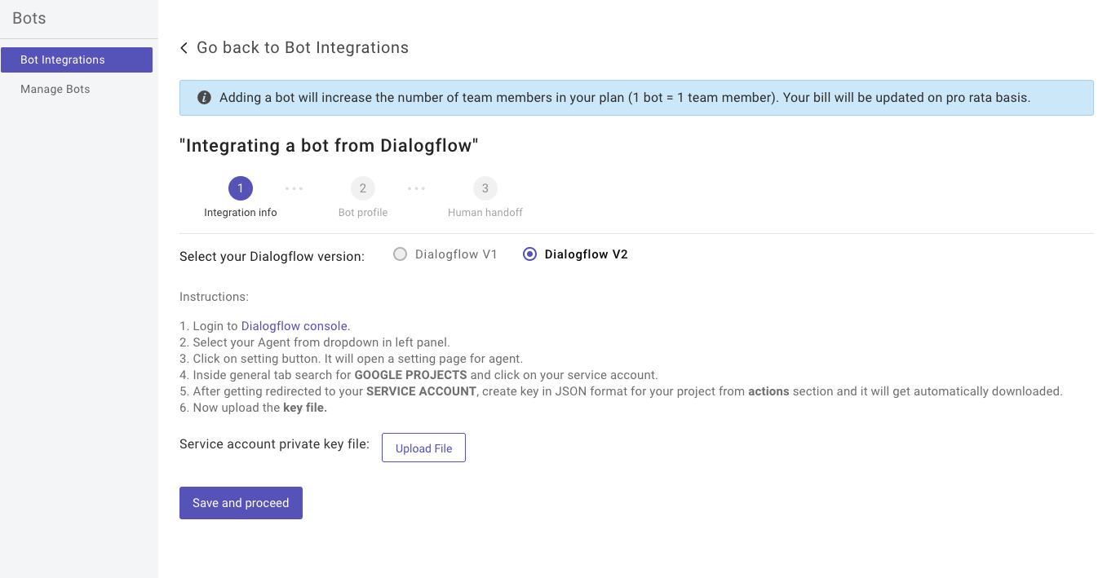1107x578 pixels.
Task: Click the "Integration info" step label
Action: [241, 213]
